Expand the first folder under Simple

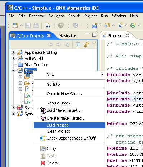tap(20, 77)
